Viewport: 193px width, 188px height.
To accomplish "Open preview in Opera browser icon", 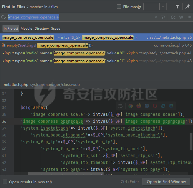I will click(x=155, y=106).
